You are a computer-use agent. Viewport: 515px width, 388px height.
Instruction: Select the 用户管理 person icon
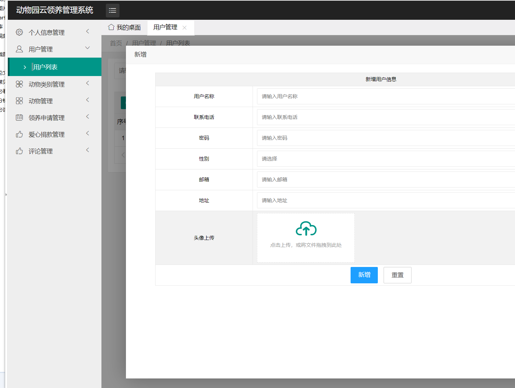click(x=19, y=49)
